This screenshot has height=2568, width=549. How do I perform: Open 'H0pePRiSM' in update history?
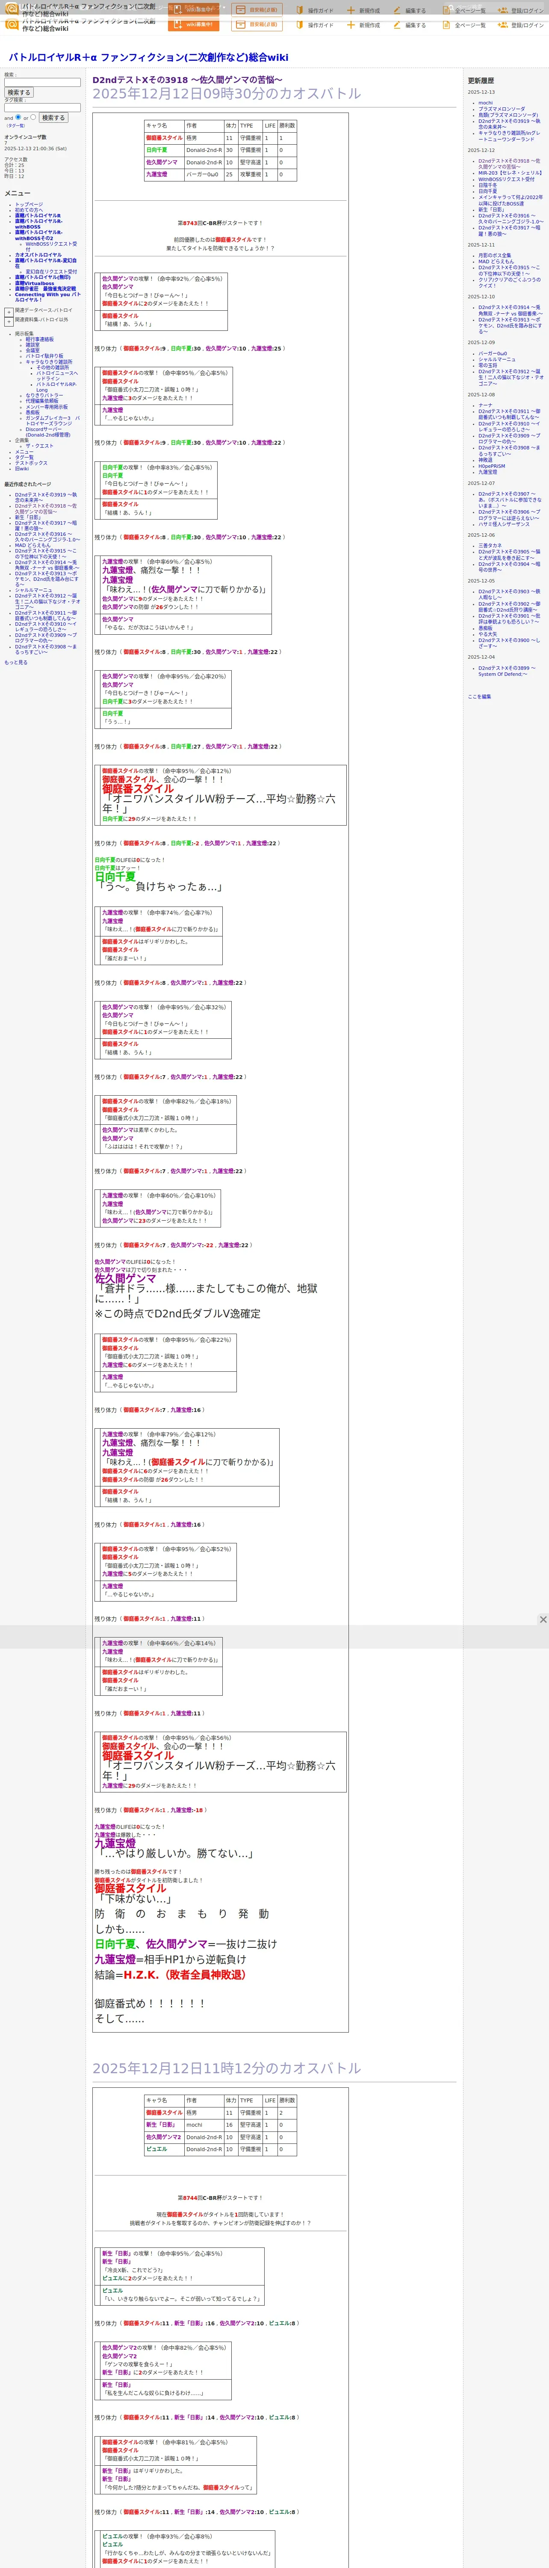[x=491, y=466]
